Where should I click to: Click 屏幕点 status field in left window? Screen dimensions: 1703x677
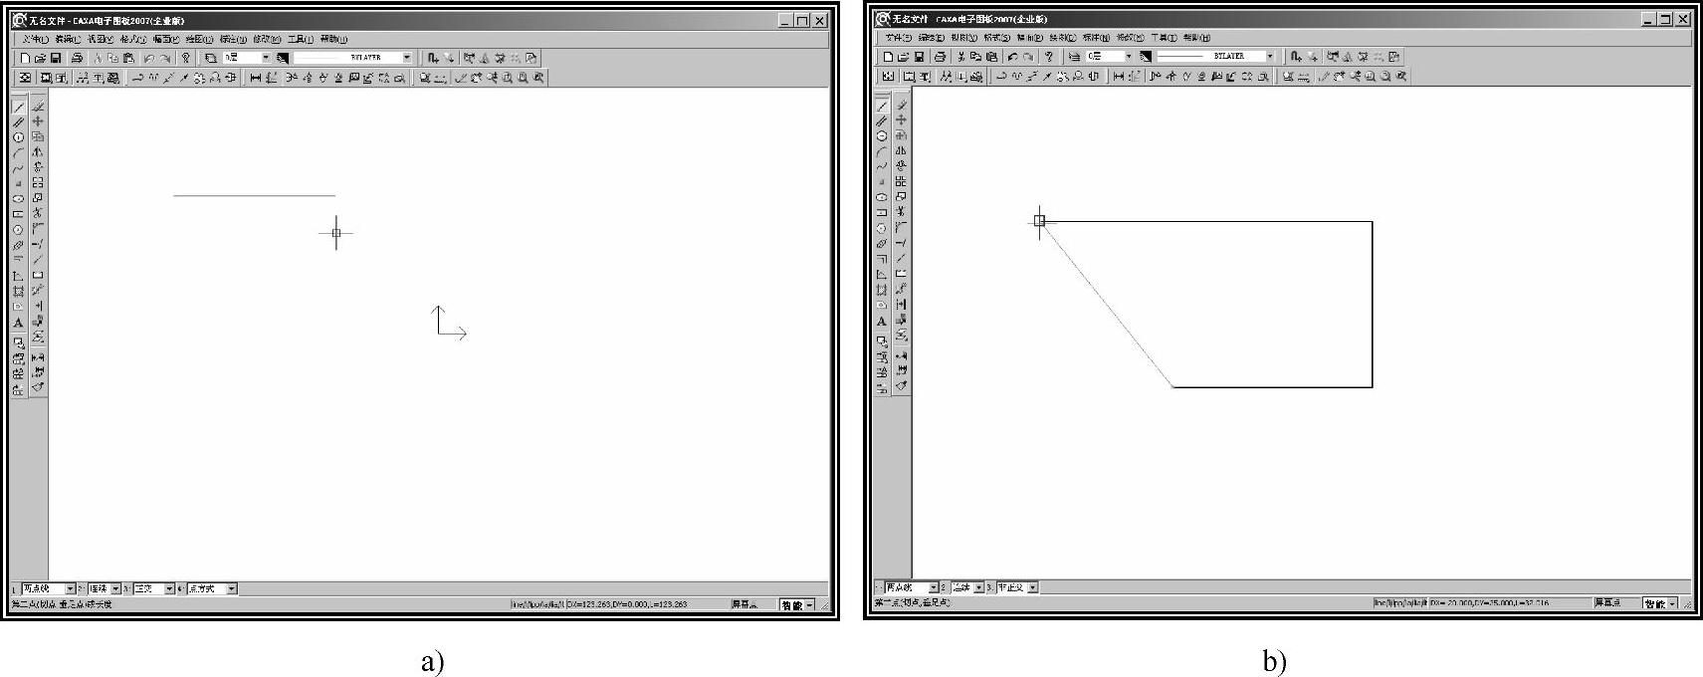click(745, 604)
